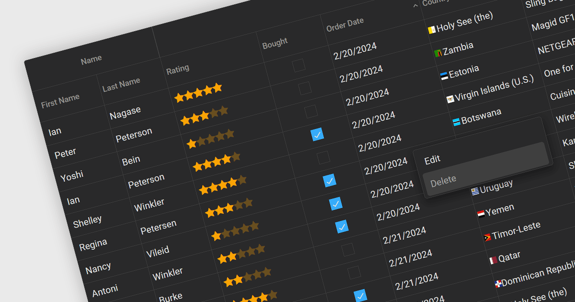Check the Bought box in the Holy See row
Viewport: 575px width, 302px height.
(299, 65)
